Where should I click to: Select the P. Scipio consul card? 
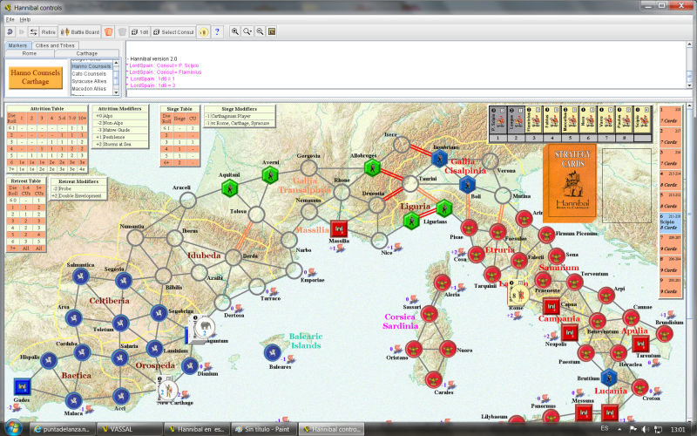[497, 119]
